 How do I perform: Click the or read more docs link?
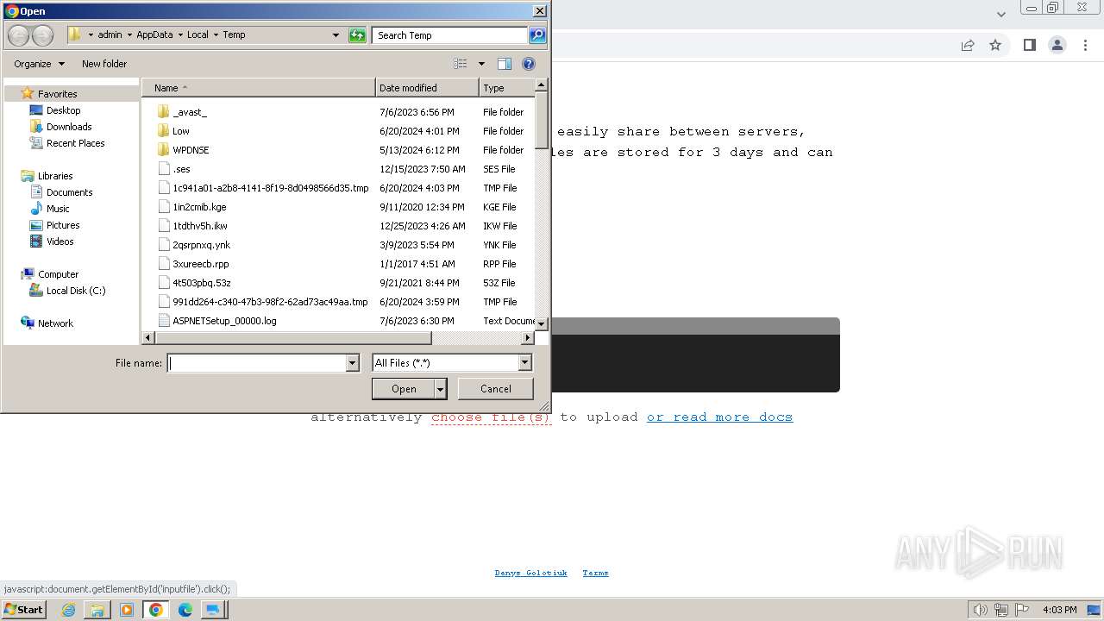coord(719,417)
